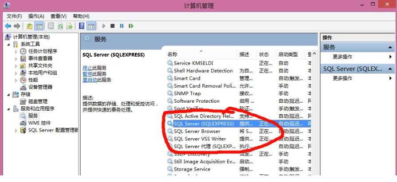
Task: Select SQL Active Directory Helper row
Action: click(239, 116)
